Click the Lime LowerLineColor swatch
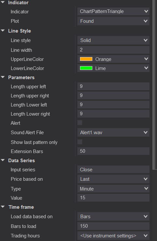The height and width of the screenshot is (241, 157). (86, 68)
